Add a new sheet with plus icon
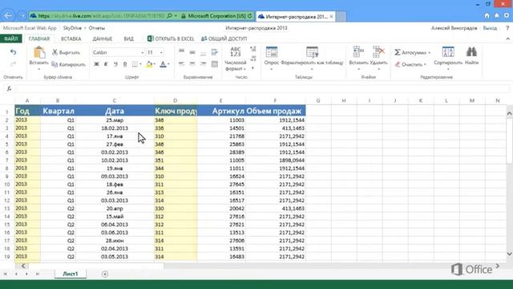This screenshot has height=289, width=513. click(x=105, y=274)
